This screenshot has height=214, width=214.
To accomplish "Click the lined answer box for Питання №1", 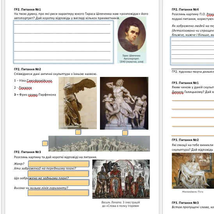I will tap(63, 42).
